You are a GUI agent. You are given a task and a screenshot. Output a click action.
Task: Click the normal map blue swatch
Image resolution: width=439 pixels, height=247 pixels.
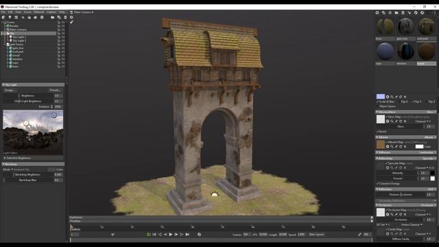click(x=381, y=97)
